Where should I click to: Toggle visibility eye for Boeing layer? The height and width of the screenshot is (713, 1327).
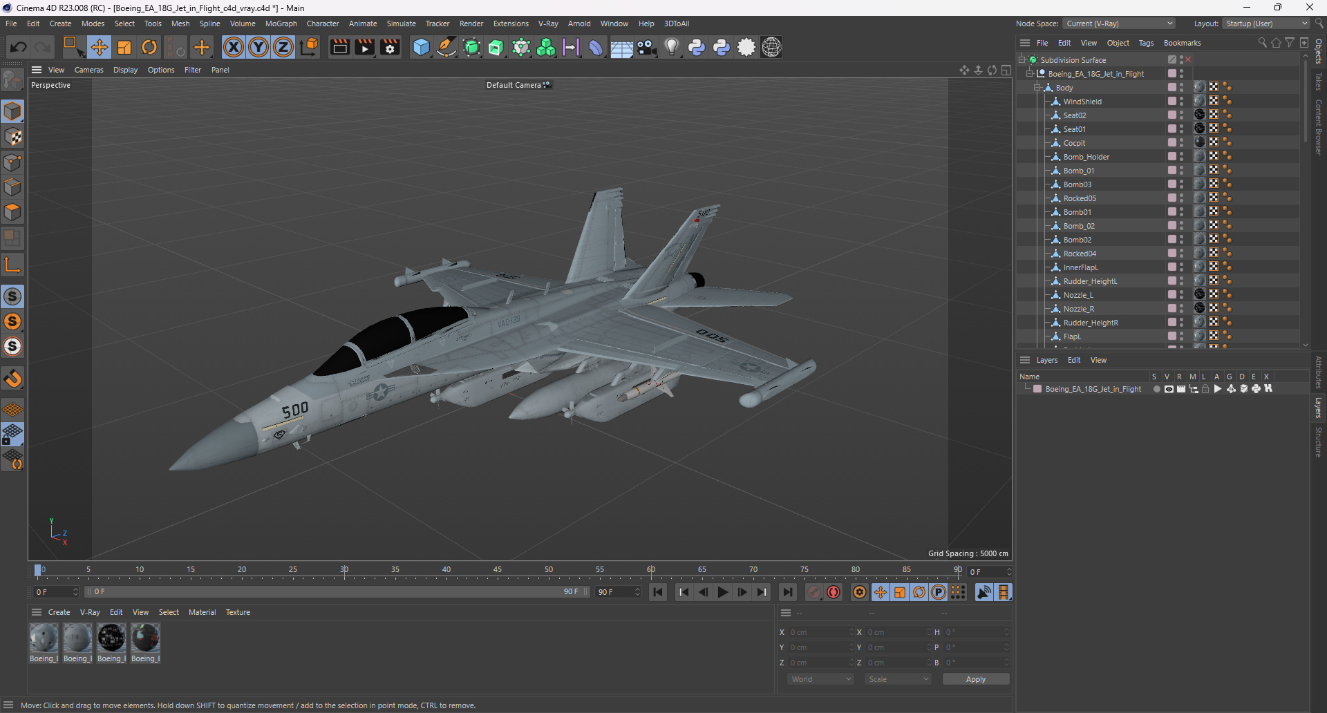point(1169,389)
